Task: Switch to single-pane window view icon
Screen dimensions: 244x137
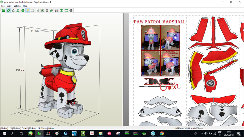Action: pyautogui.click(x=66, y=10)
